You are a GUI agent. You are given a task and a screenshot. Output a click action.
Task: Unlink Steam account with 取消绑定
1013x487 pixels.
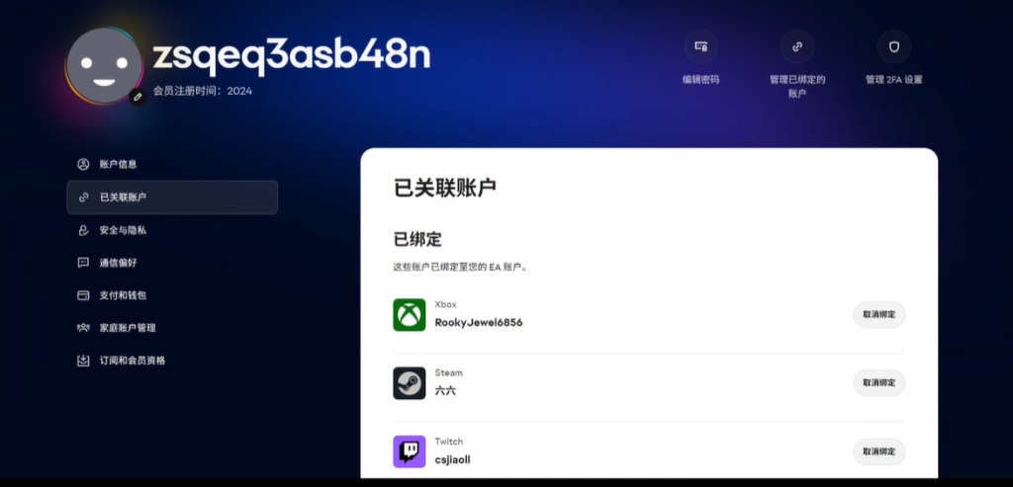tap(878, 383)
